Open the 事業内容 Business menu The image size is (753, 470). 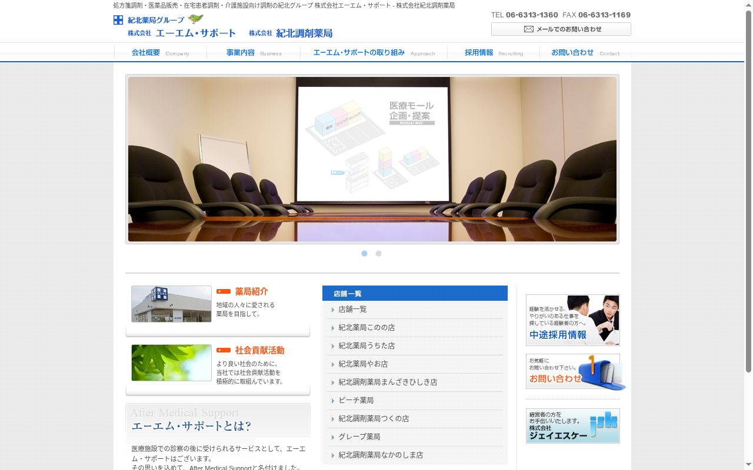[254, 53]
